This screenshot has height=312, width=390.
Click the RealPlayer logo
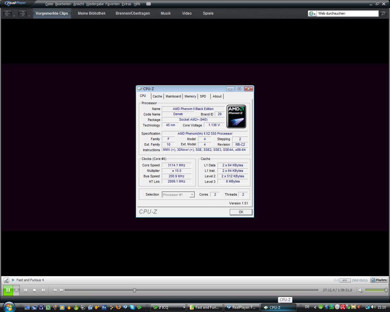point(16,3)
